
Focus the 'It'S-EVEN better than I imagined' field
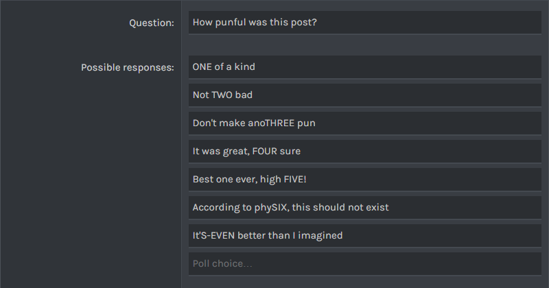pyautogui.click(x=365, y=235)
